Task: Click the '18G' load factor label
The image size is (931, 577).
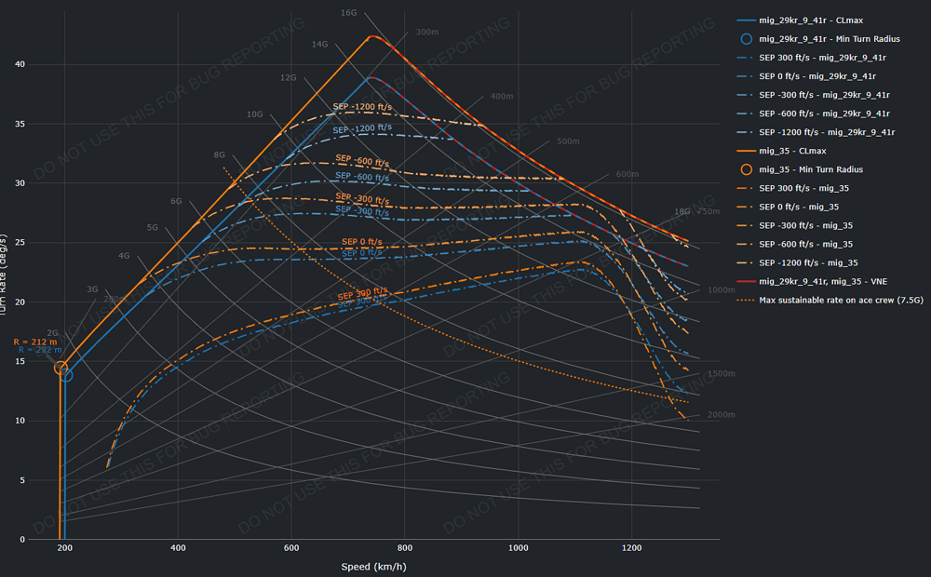Action: (x=682, y=211)
